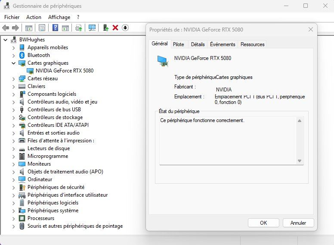Click the Files d'attente printer icon
The width and height of the screenshot is (334, 245).
pos(22,141)
